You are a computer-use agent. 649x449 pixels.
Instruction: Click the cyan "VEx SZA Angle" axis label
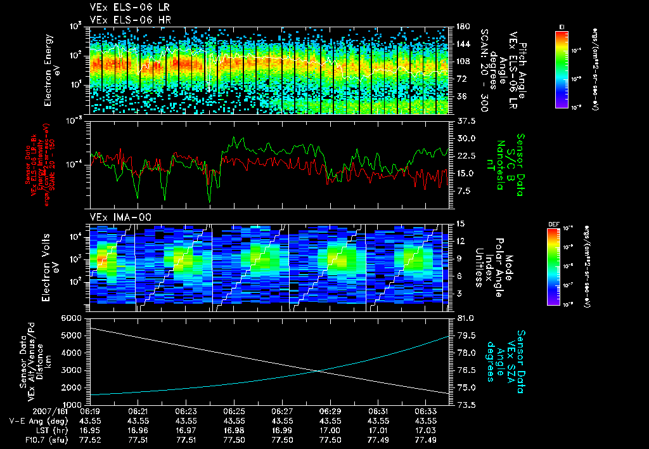(506, 361)
